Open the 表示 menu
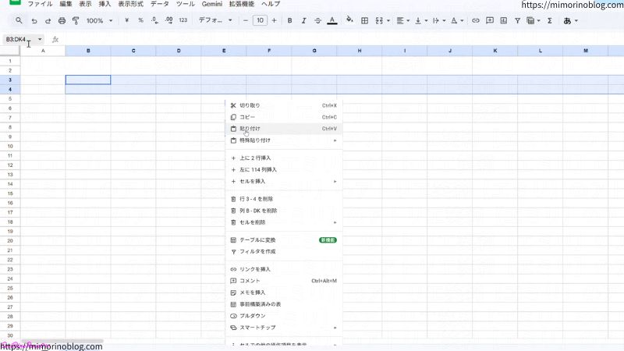Image resolution: width=624 pixels, height=351 pixels. click(x=85, y=4)
